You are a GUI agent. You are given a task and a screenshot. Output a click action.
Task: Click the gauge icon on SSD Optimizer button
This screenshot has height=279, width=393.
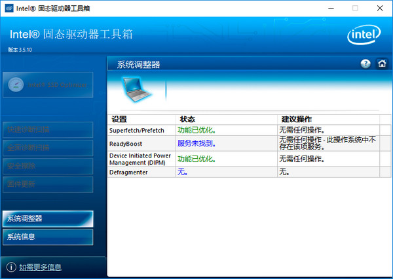pyautogui.click(x=16, y=85)
